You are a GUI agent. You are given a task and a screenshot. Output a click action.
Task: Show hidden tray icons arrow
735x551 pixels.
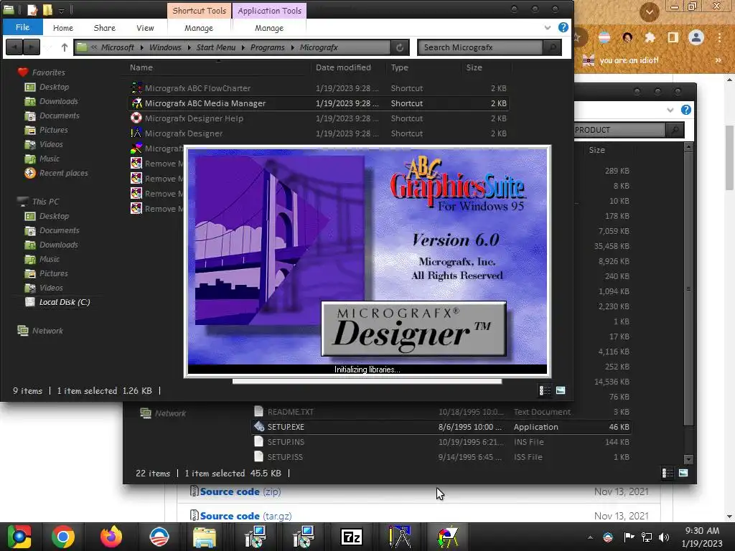[590, 537]
